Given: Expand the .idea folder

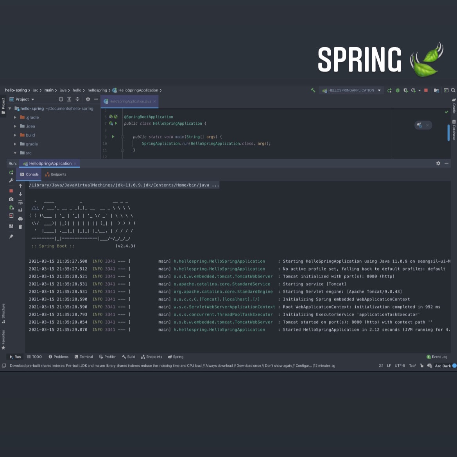Looking at the screenshot, I should pos(15,126).
